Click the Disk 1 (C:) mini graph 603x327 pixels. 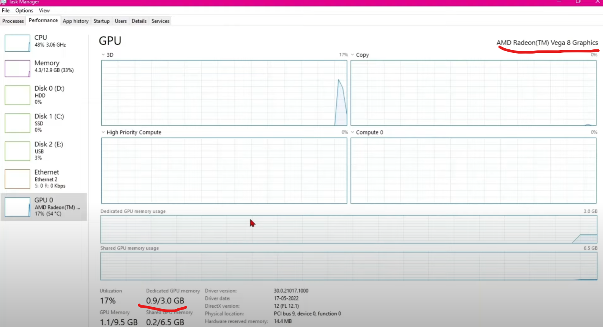pyautogui.click(x=17, y=123)
